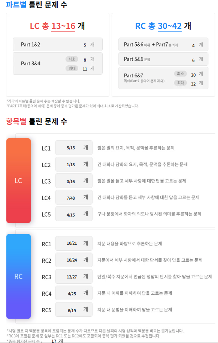Viewport: 218px width, 343px height.
Task: Click the "파트별 틀린 문제 수" heading
Action: point(36,5)
